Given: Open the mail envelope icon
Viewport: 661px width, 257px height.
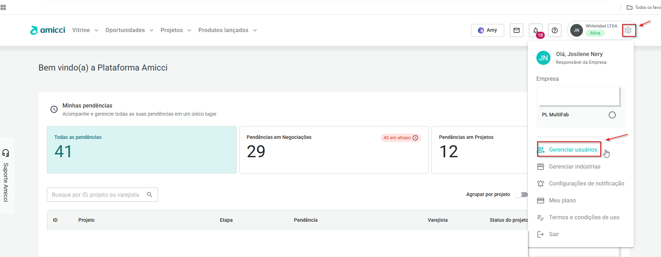Looking at the screenshot, I should [x=516, y=30].
